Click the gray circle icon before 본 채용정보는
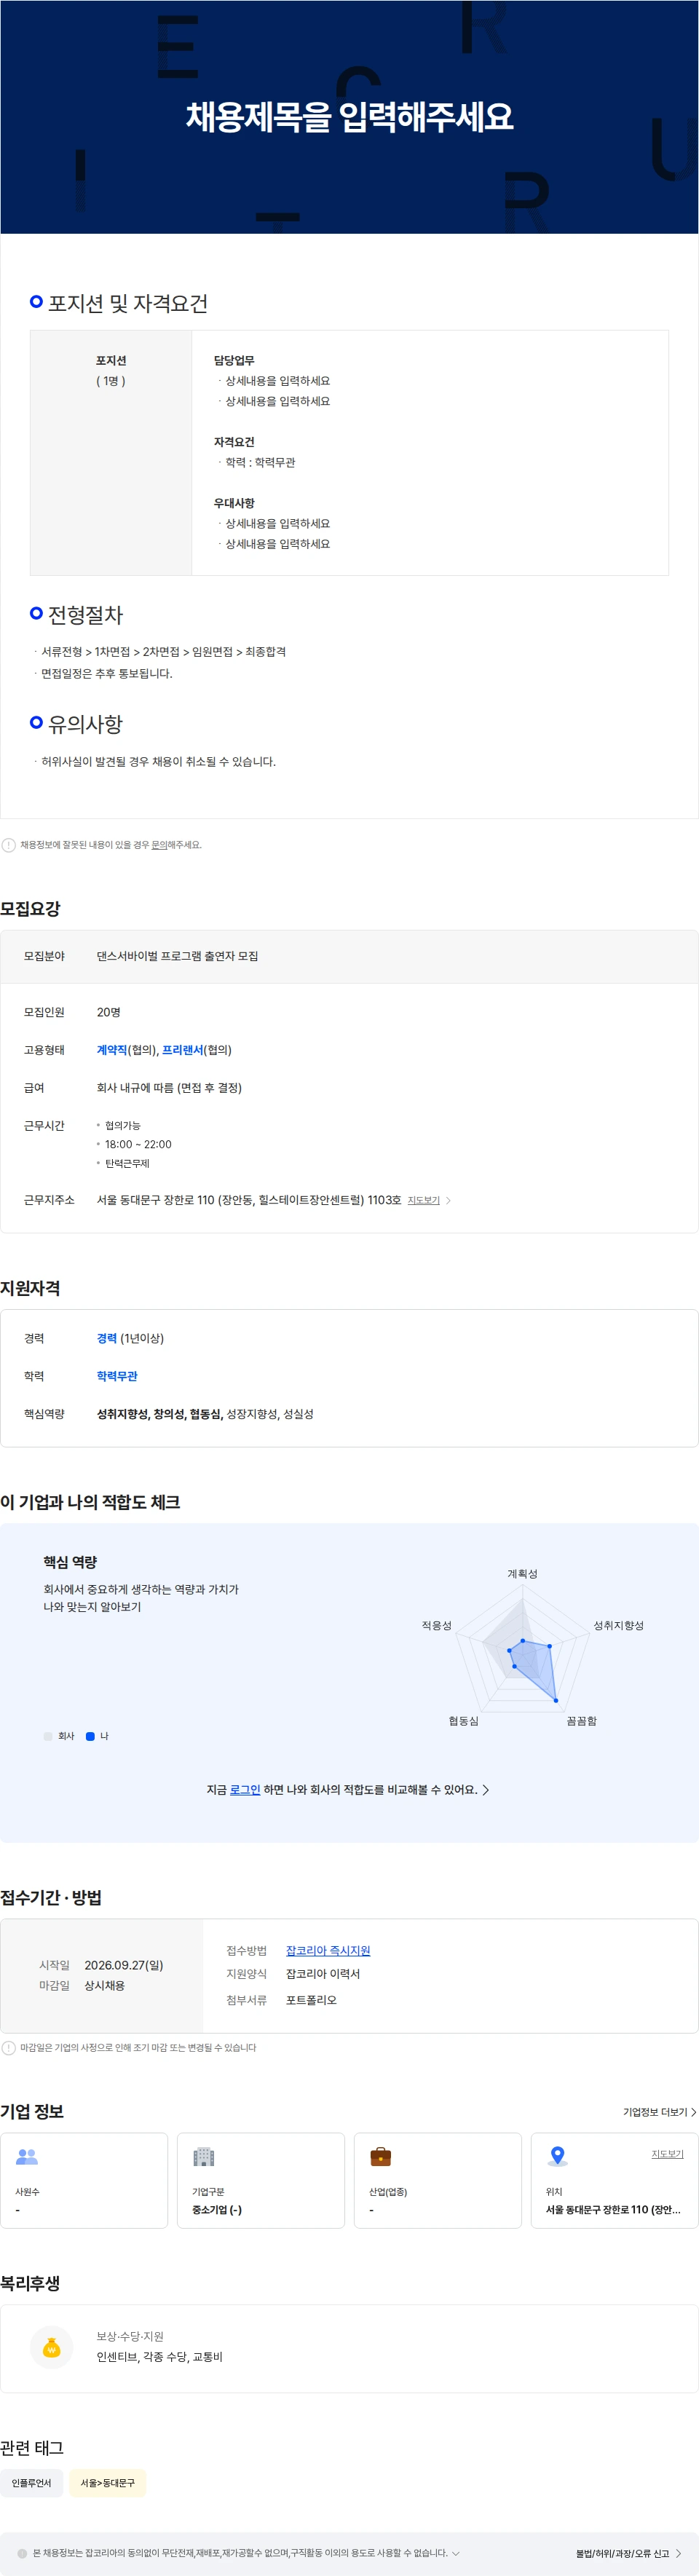 point(22,2553)
